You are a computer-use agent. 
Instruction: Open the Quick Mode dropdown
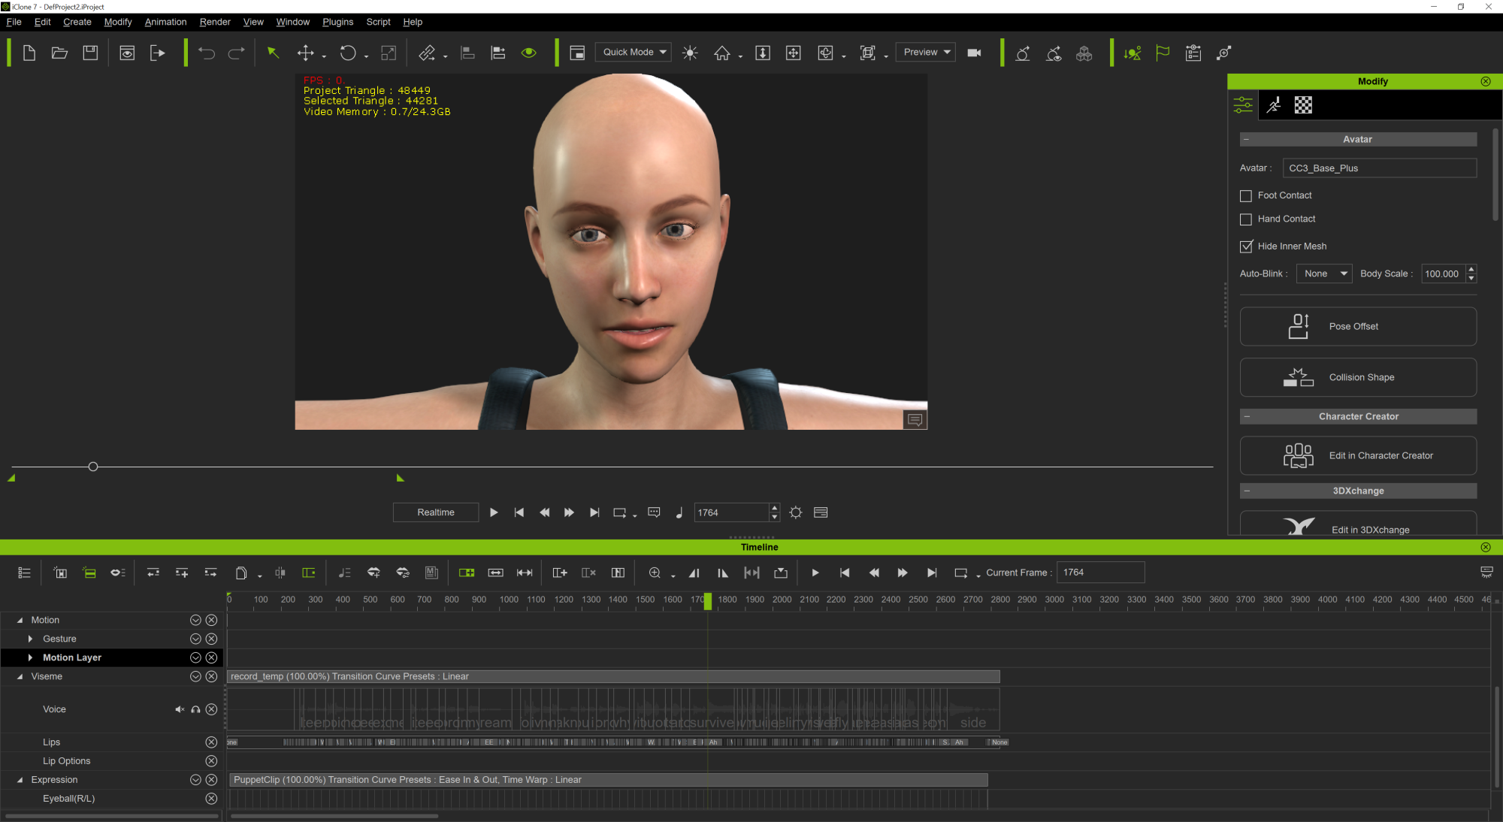click(x=633, y=52)
